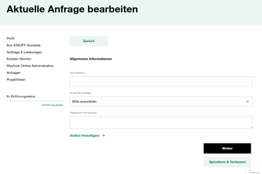Open Projektlisten
The image size is (262, 174).
pos(16,79)
